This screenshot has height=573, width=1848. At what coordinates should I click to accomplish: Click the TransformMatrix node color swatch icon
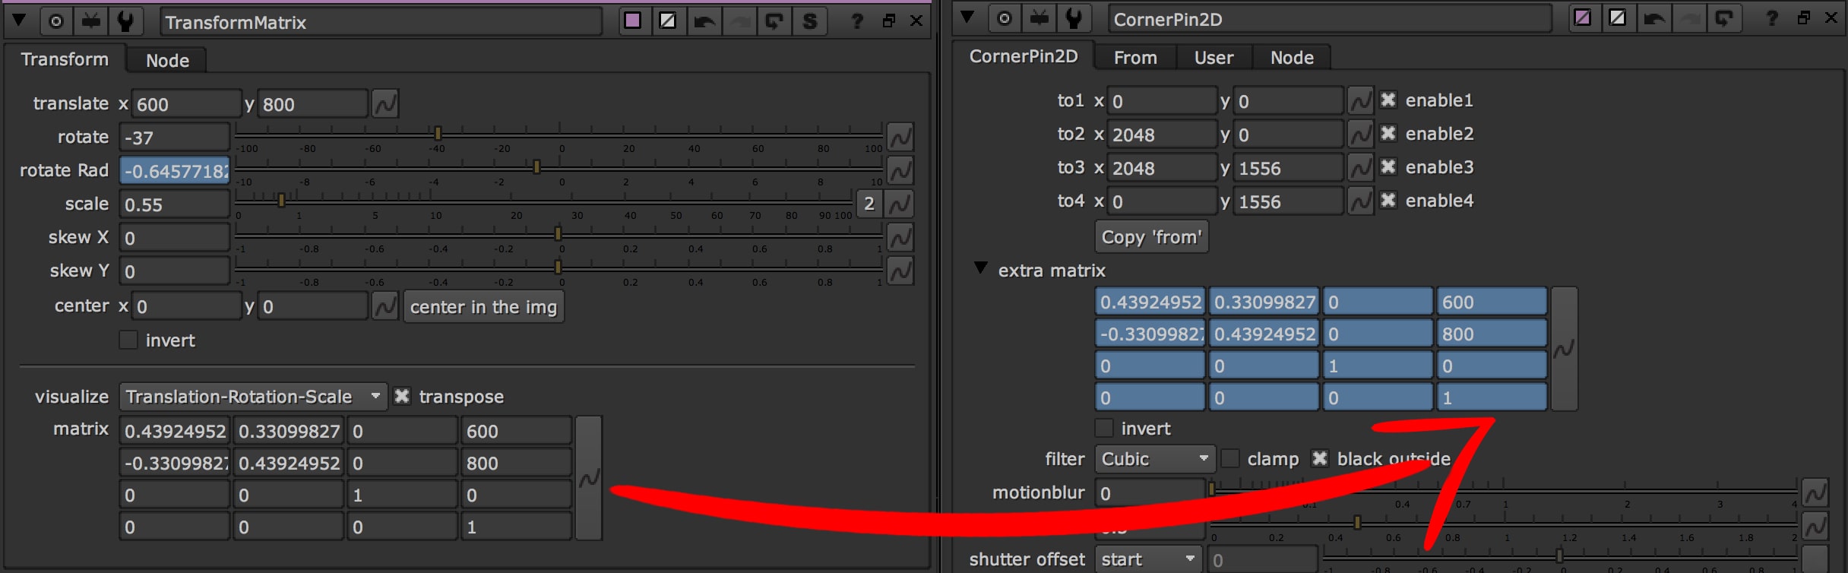pos(632,21)
